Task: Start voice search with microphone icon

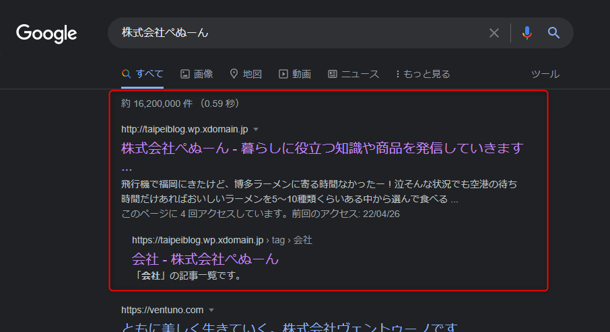Action: pos(527,33)
